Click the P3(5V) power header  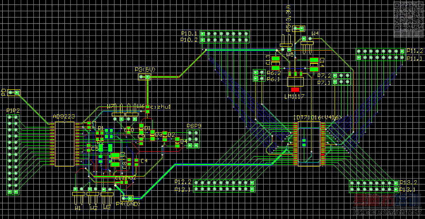[x=145, y=77]
